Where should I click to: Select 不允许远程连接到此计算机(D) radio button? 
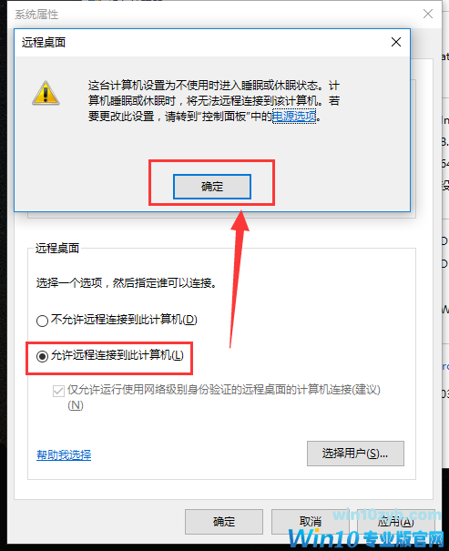42,321
